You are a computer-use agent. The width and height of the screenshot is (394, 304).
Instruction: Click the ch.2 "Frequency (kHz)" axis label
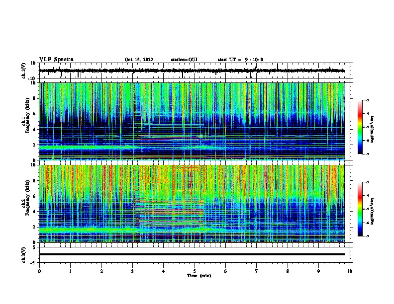(27, 198)
